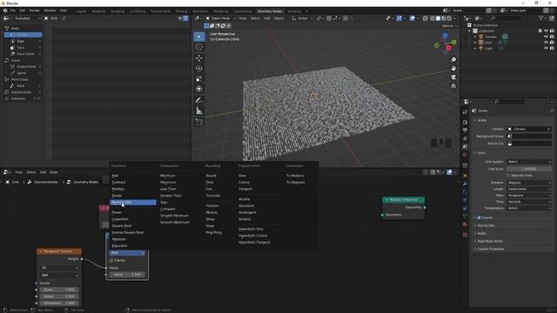557x313 pixels.
Task: Open the Render properties tab icon
Action: point(465,122)
